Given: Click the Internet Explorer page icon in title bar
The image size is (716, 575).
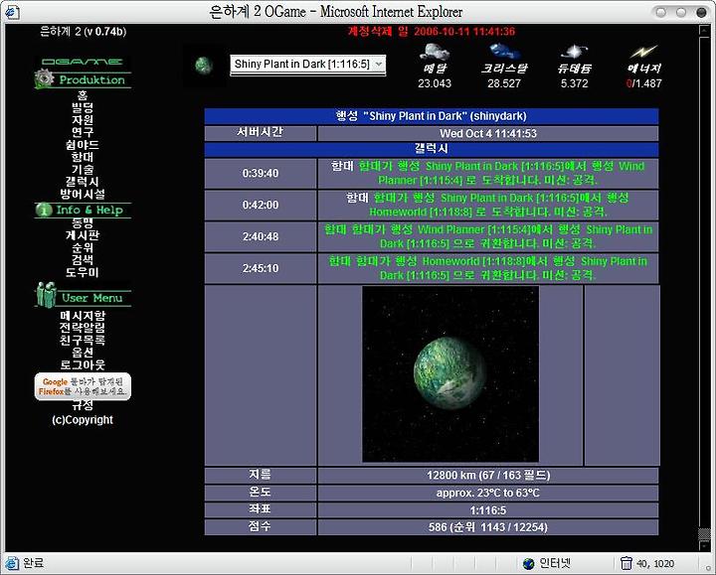Looking at the screenshot, I should [x=12, y=12].
